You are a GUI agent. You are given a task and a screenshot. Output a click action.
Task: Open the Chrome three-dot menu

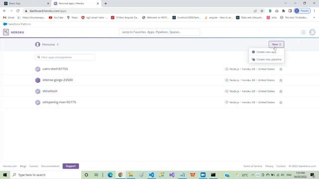point(315,11)
